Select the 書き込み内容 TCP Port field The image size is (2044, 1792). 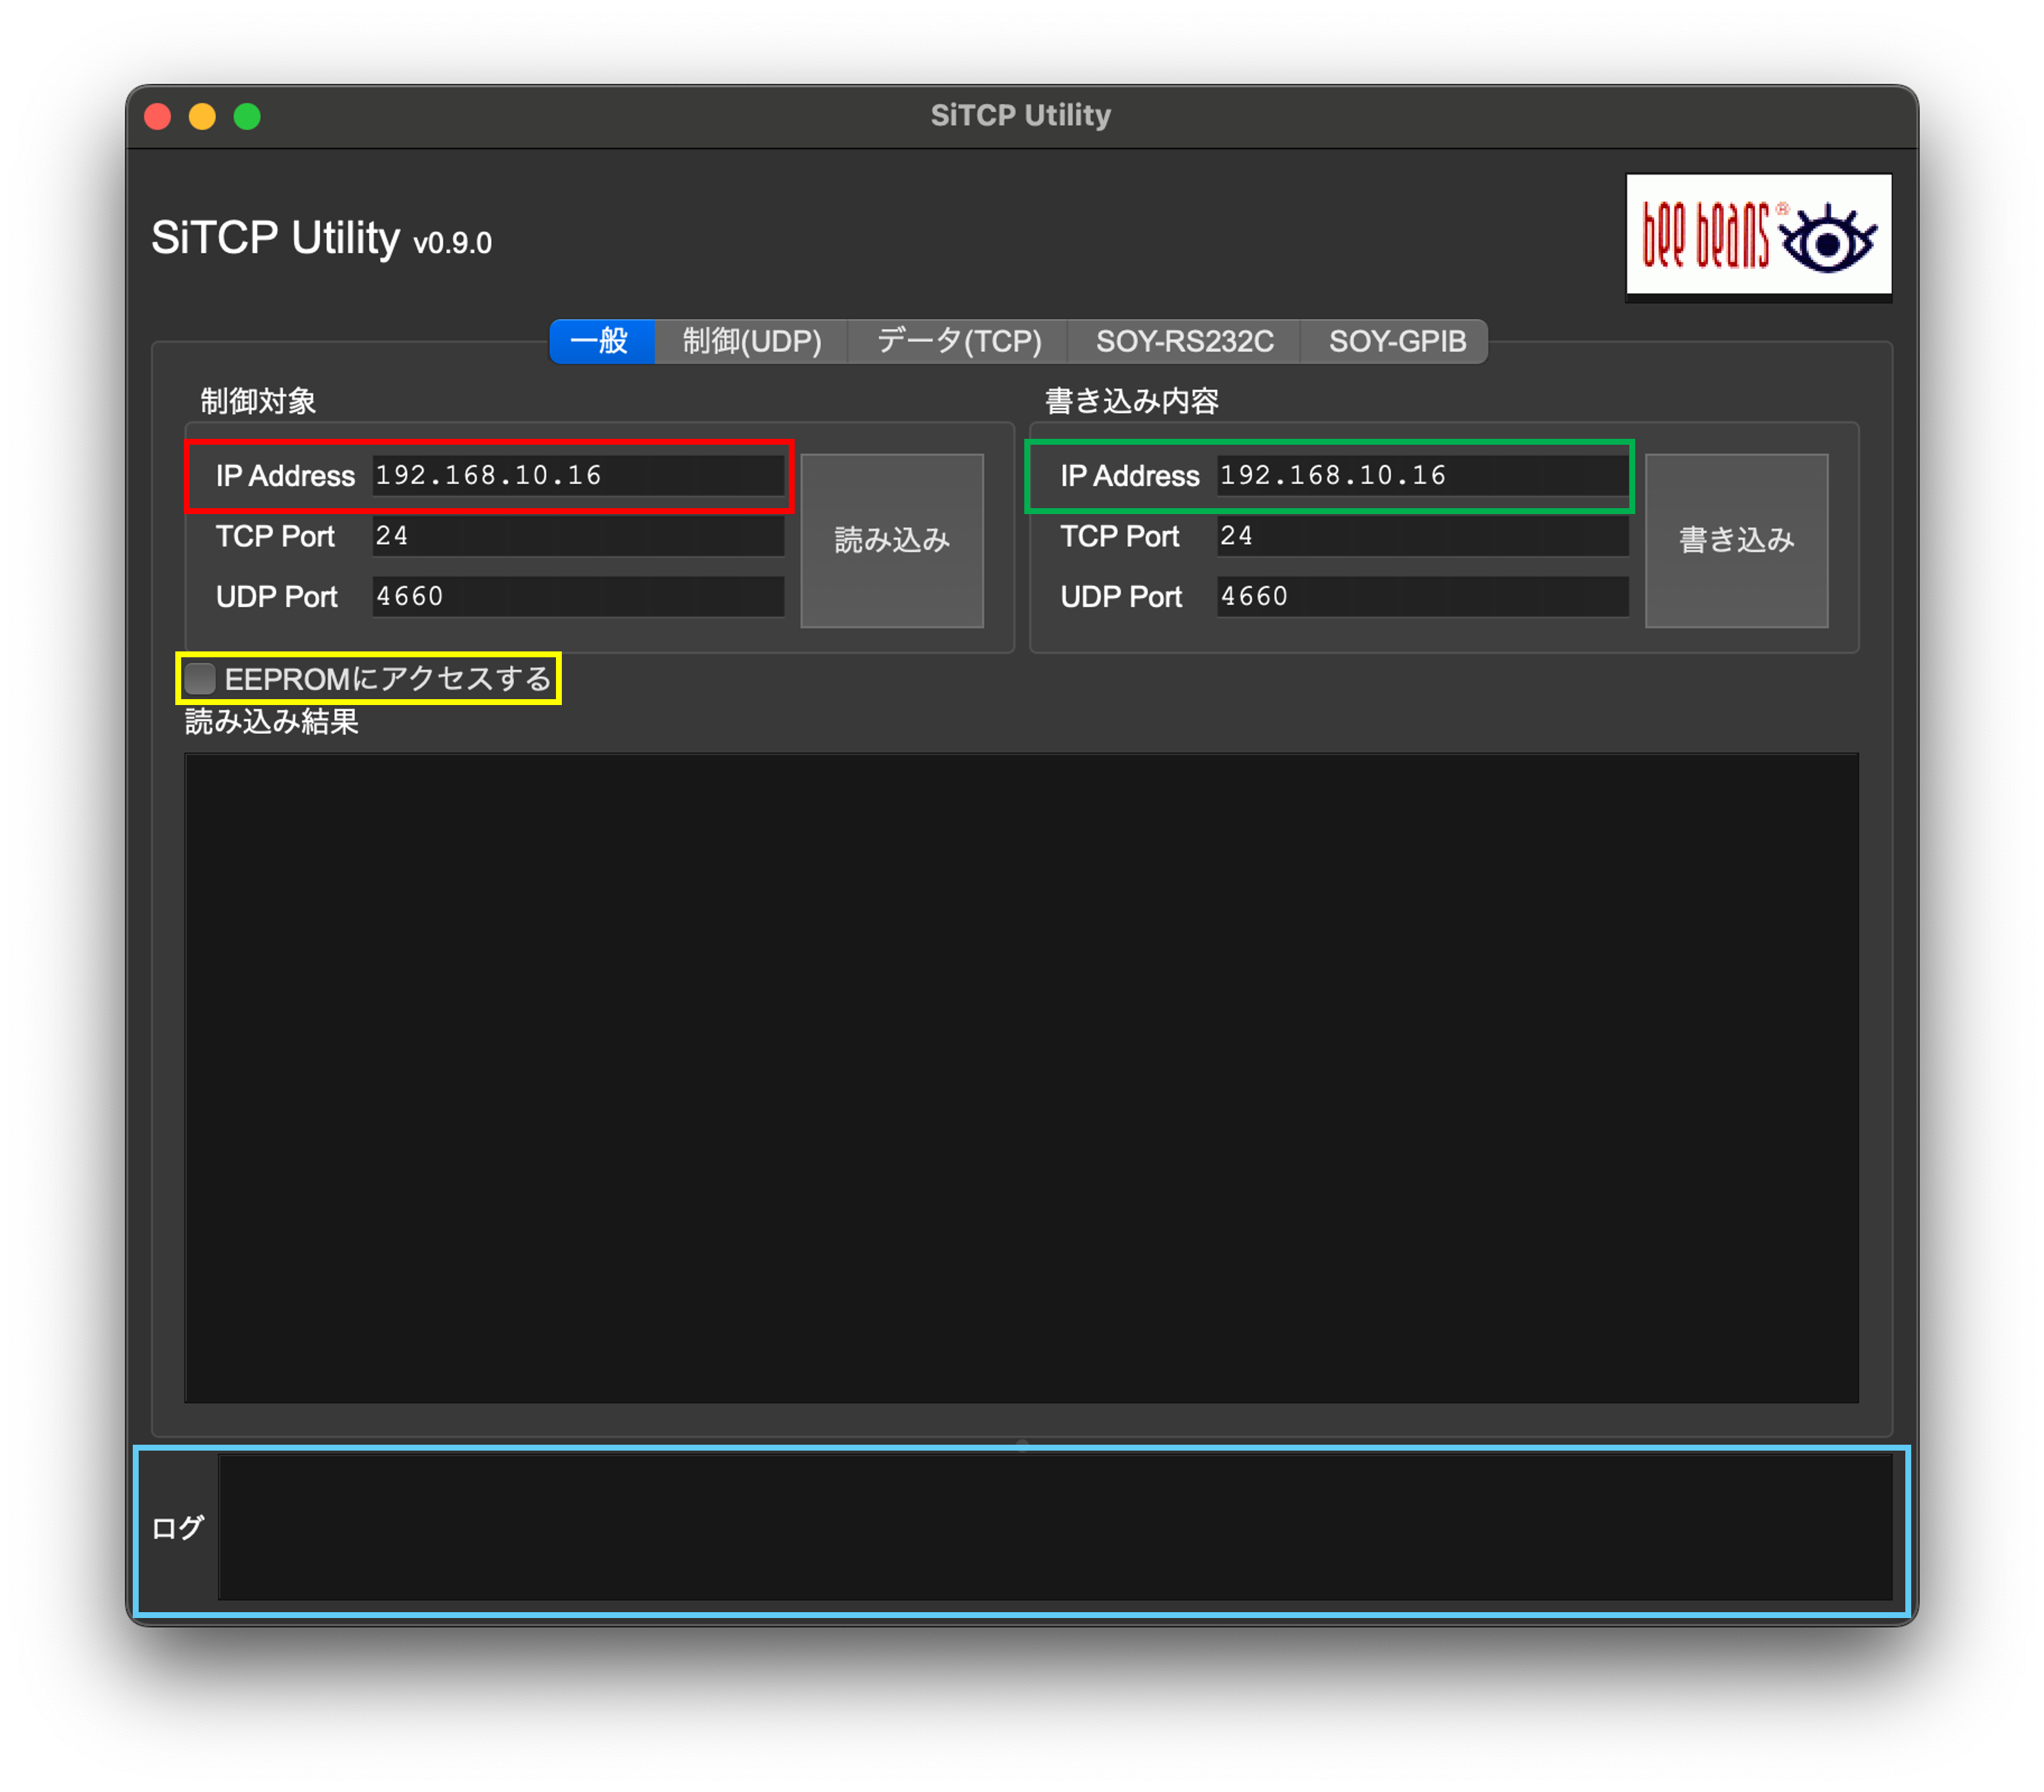click(x=1421, y=536)
